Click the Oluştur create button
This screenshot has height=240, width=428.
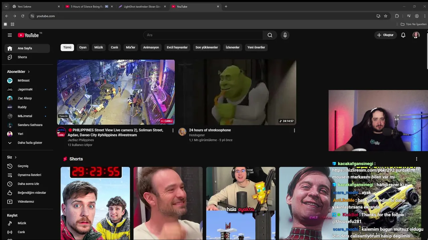[x=385, y=35]
